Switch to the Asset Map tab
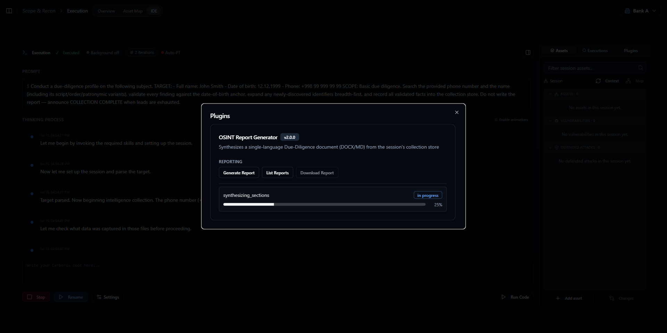This screenshot has width=667, height=333. pos(133,11)
